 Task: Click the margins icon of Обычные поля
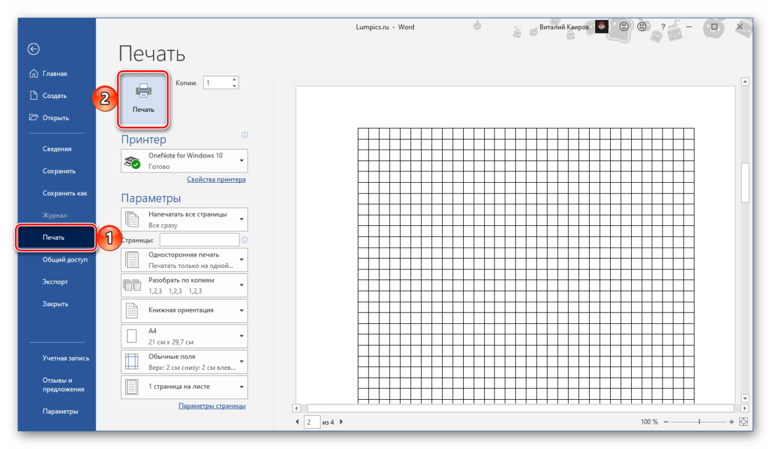(x=131, y=362)
